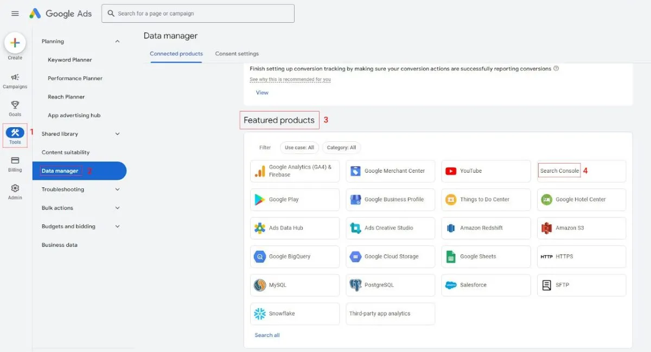Click the Create plus icon
Screen dimensions: 651x352
coord(15,43)
